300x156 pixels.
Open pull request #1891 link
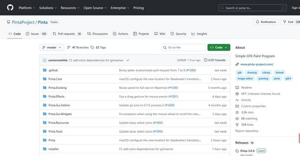tap(173, 96)
